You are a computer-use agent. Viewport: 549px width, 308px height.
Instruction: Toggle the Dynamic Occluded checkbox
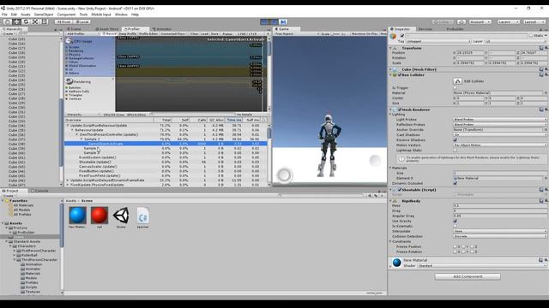pyautogui.click(x=455, y=183)
